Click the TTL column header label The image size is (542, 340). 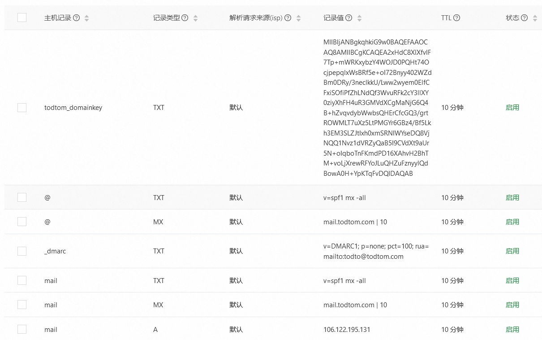click(x=446, y=18)
